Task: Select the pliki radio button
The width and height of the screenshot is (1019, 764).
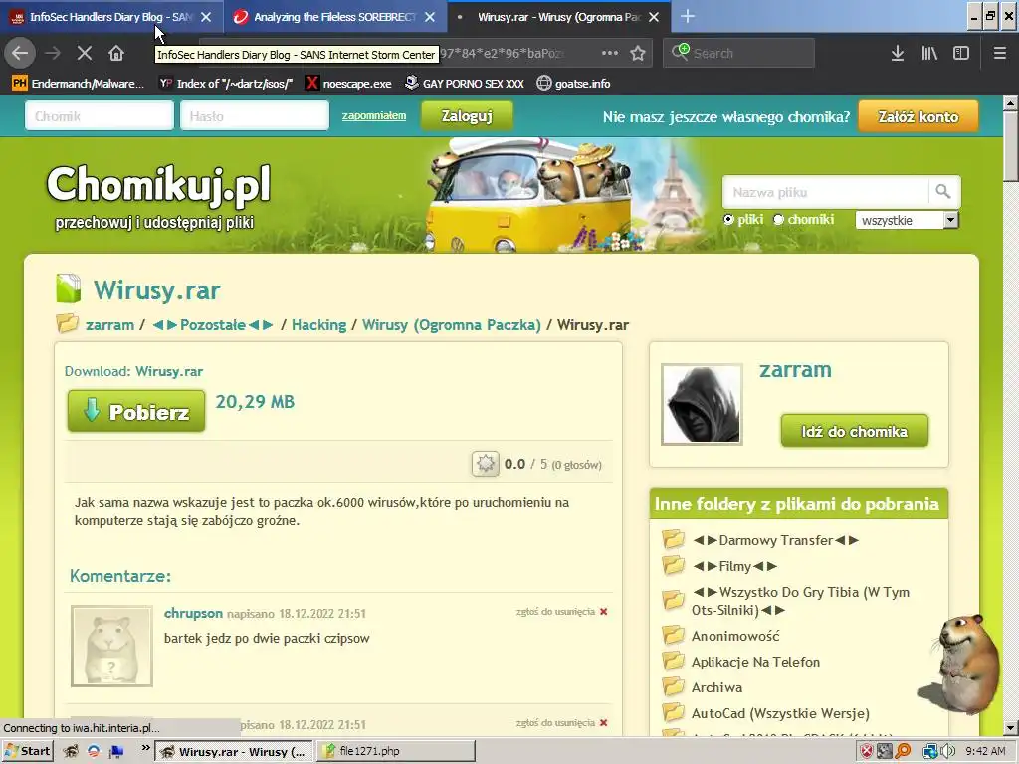Action: tap(728, 220)
